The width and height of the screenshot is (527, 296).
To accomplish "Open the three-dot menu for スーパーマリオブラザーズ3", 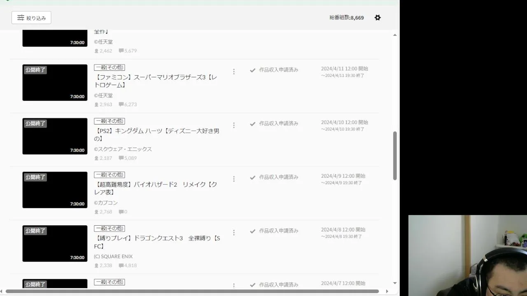I will point(234,72).
